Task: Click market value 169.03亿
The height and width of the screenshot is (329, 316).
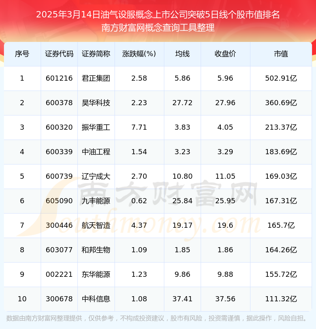Action: [x=281, y=176]
